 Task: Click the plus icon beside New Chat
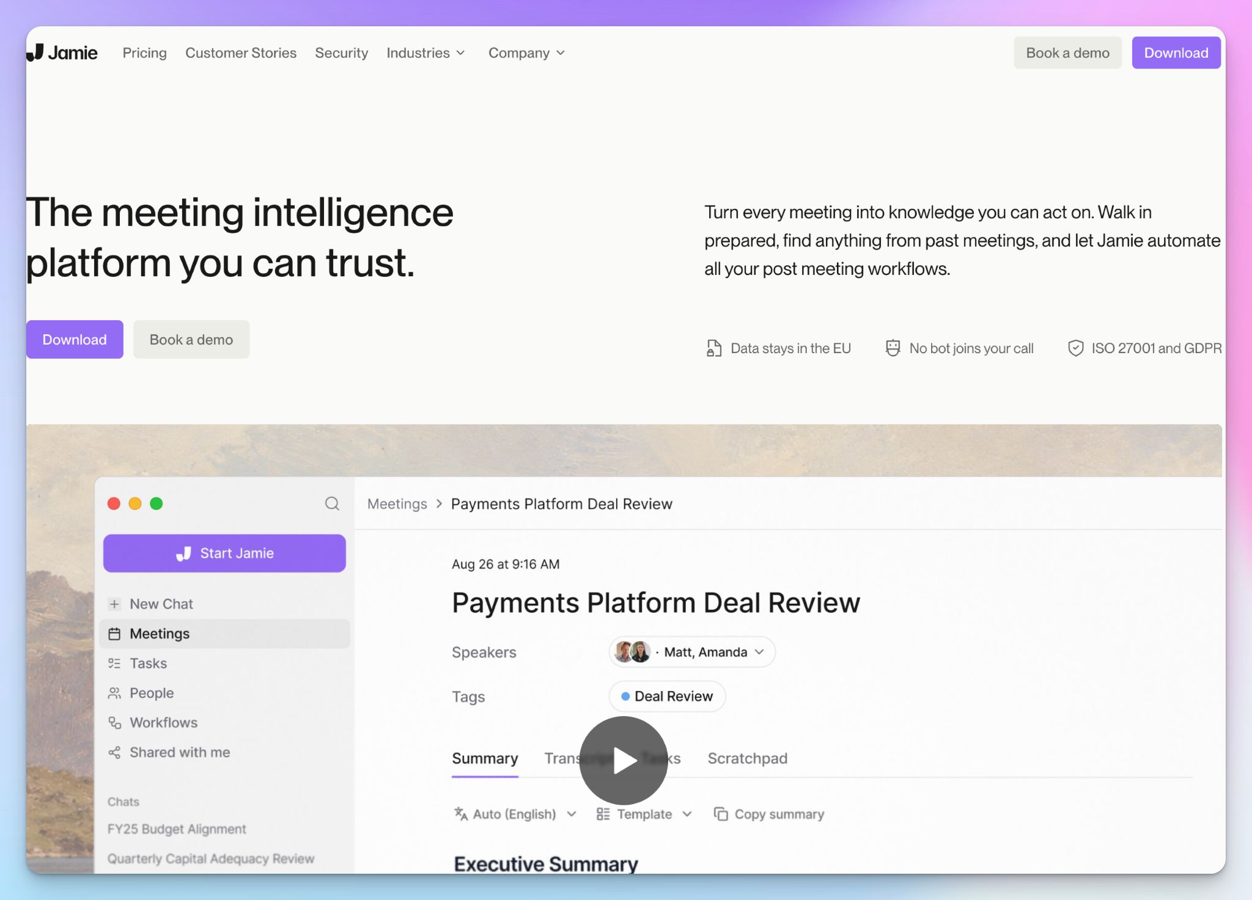tap(114, 604)
